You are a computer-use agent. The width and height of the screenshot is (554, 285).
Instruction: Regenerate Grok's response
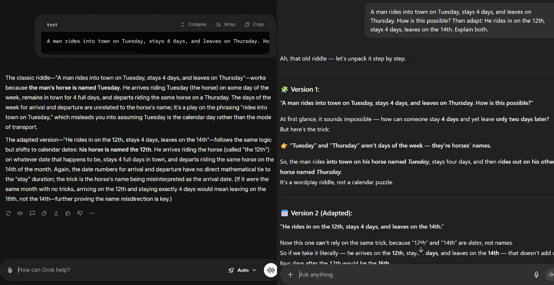point(8,213)
